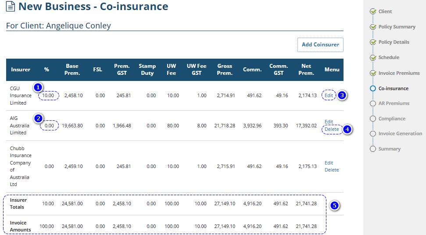The image size is (426, 235).
Task: Click the Schedule step checkmark icon
Action: tap(373, 58)
